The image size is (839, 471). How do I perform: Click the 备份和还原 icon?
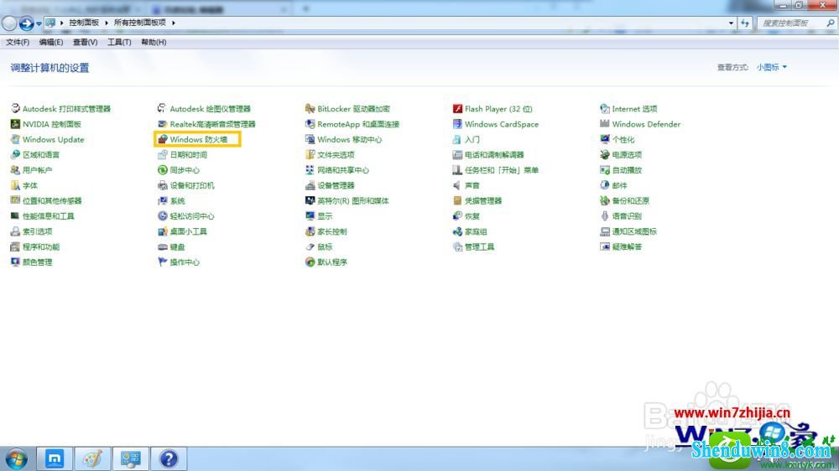point(605,201)
